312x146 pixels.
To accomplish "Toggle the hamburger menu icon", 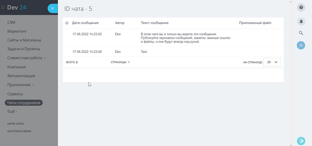I will click(x=3, y=8).
